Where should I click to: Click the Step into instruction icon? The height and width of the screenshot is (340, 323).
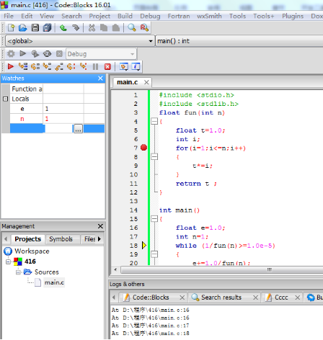click(84, 66)
